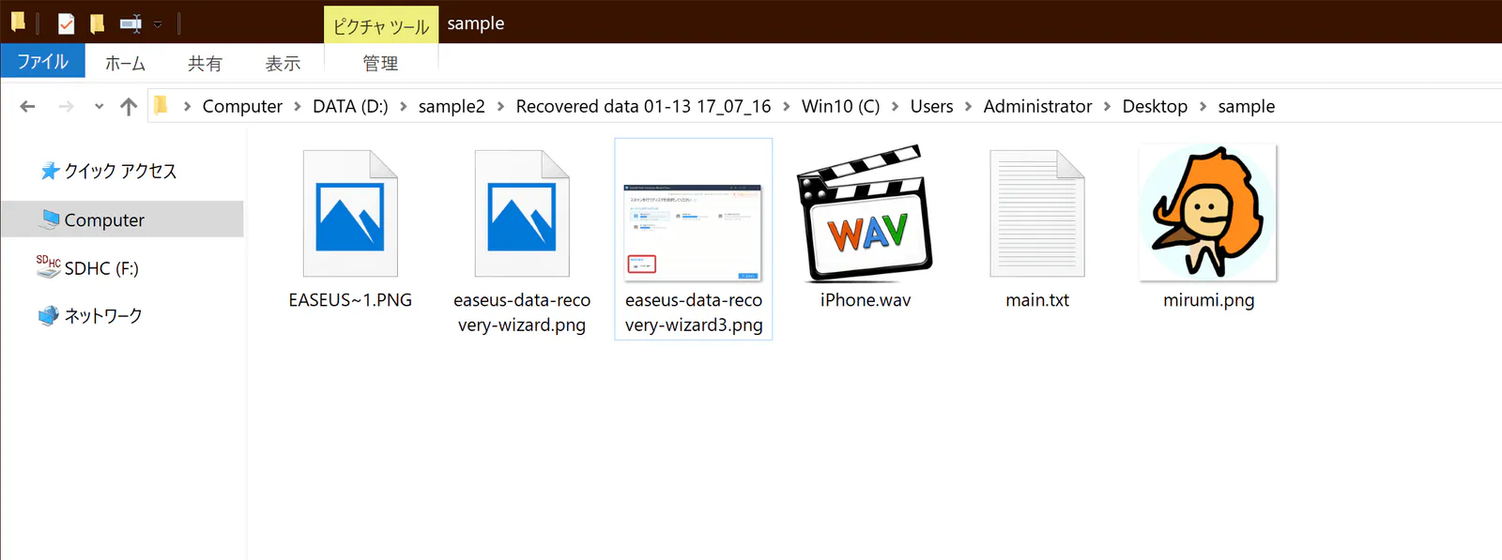The image size is (1502, 560).
Task: Select the easeus-data-recovery-wizard3.png thumbnail
Action: [x=693, y=233]
